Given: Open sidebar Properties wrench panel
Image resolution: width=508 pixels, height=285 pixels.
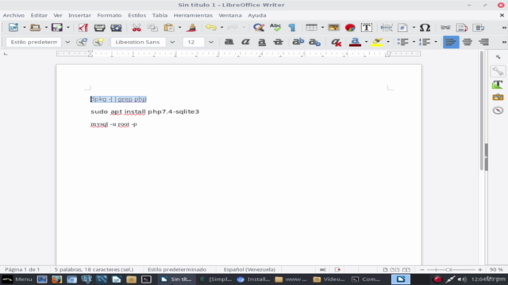Looking at the screenshot, I should (498, 71).
